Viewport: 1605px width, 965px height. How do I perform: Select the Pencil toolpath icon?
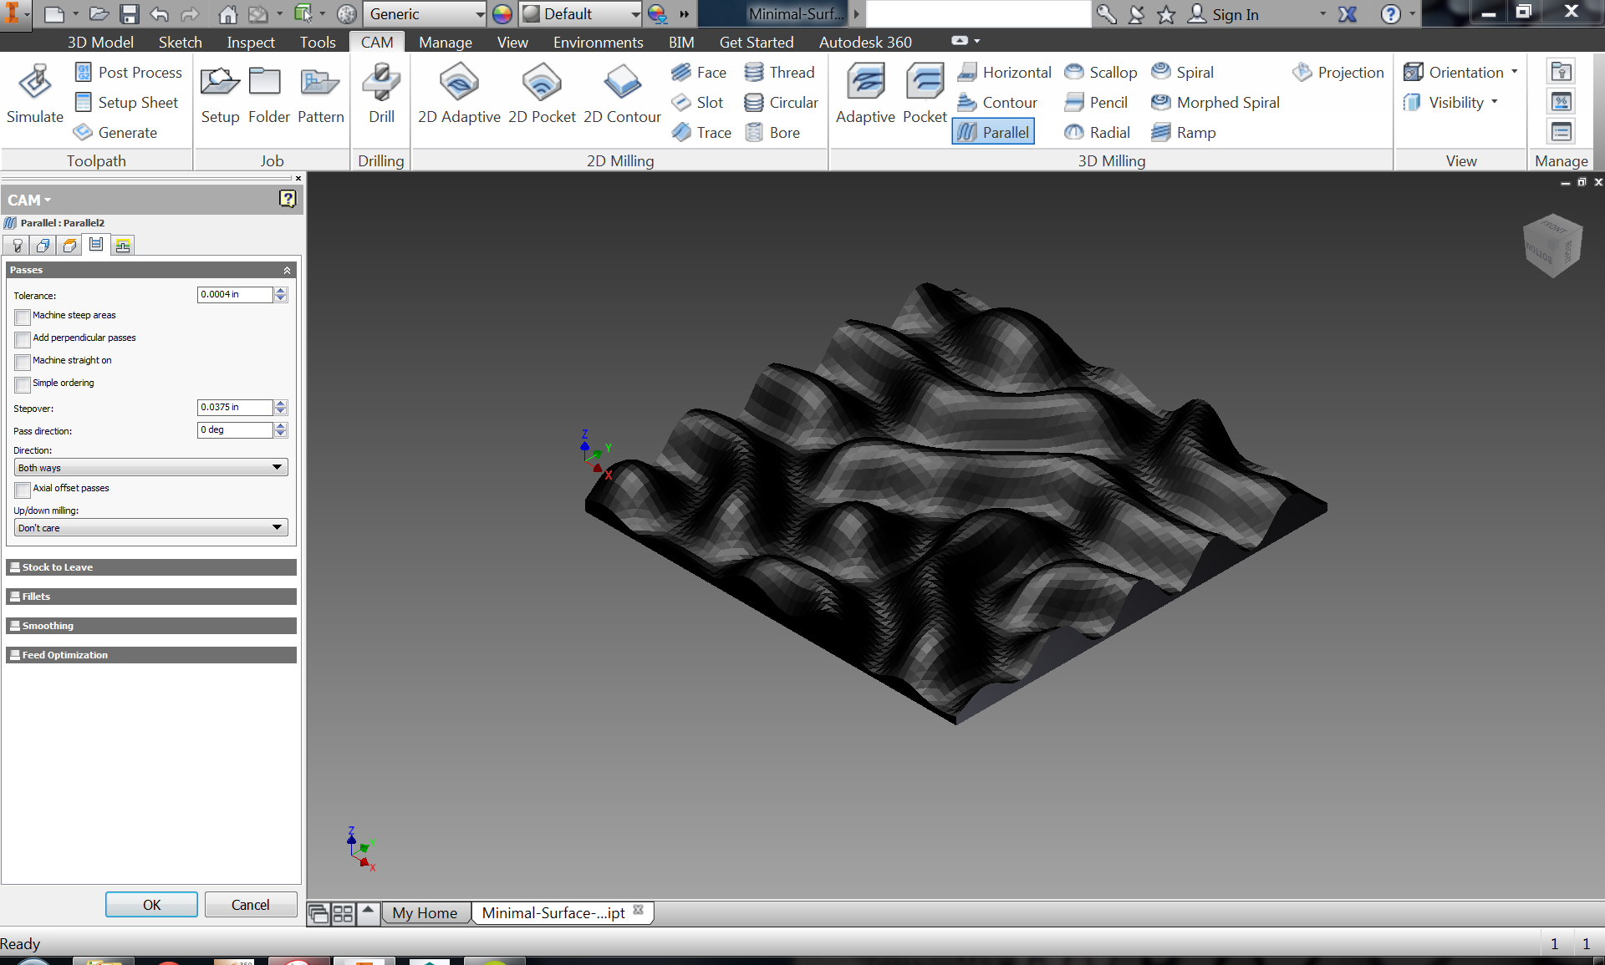[x=1073, y=102]
